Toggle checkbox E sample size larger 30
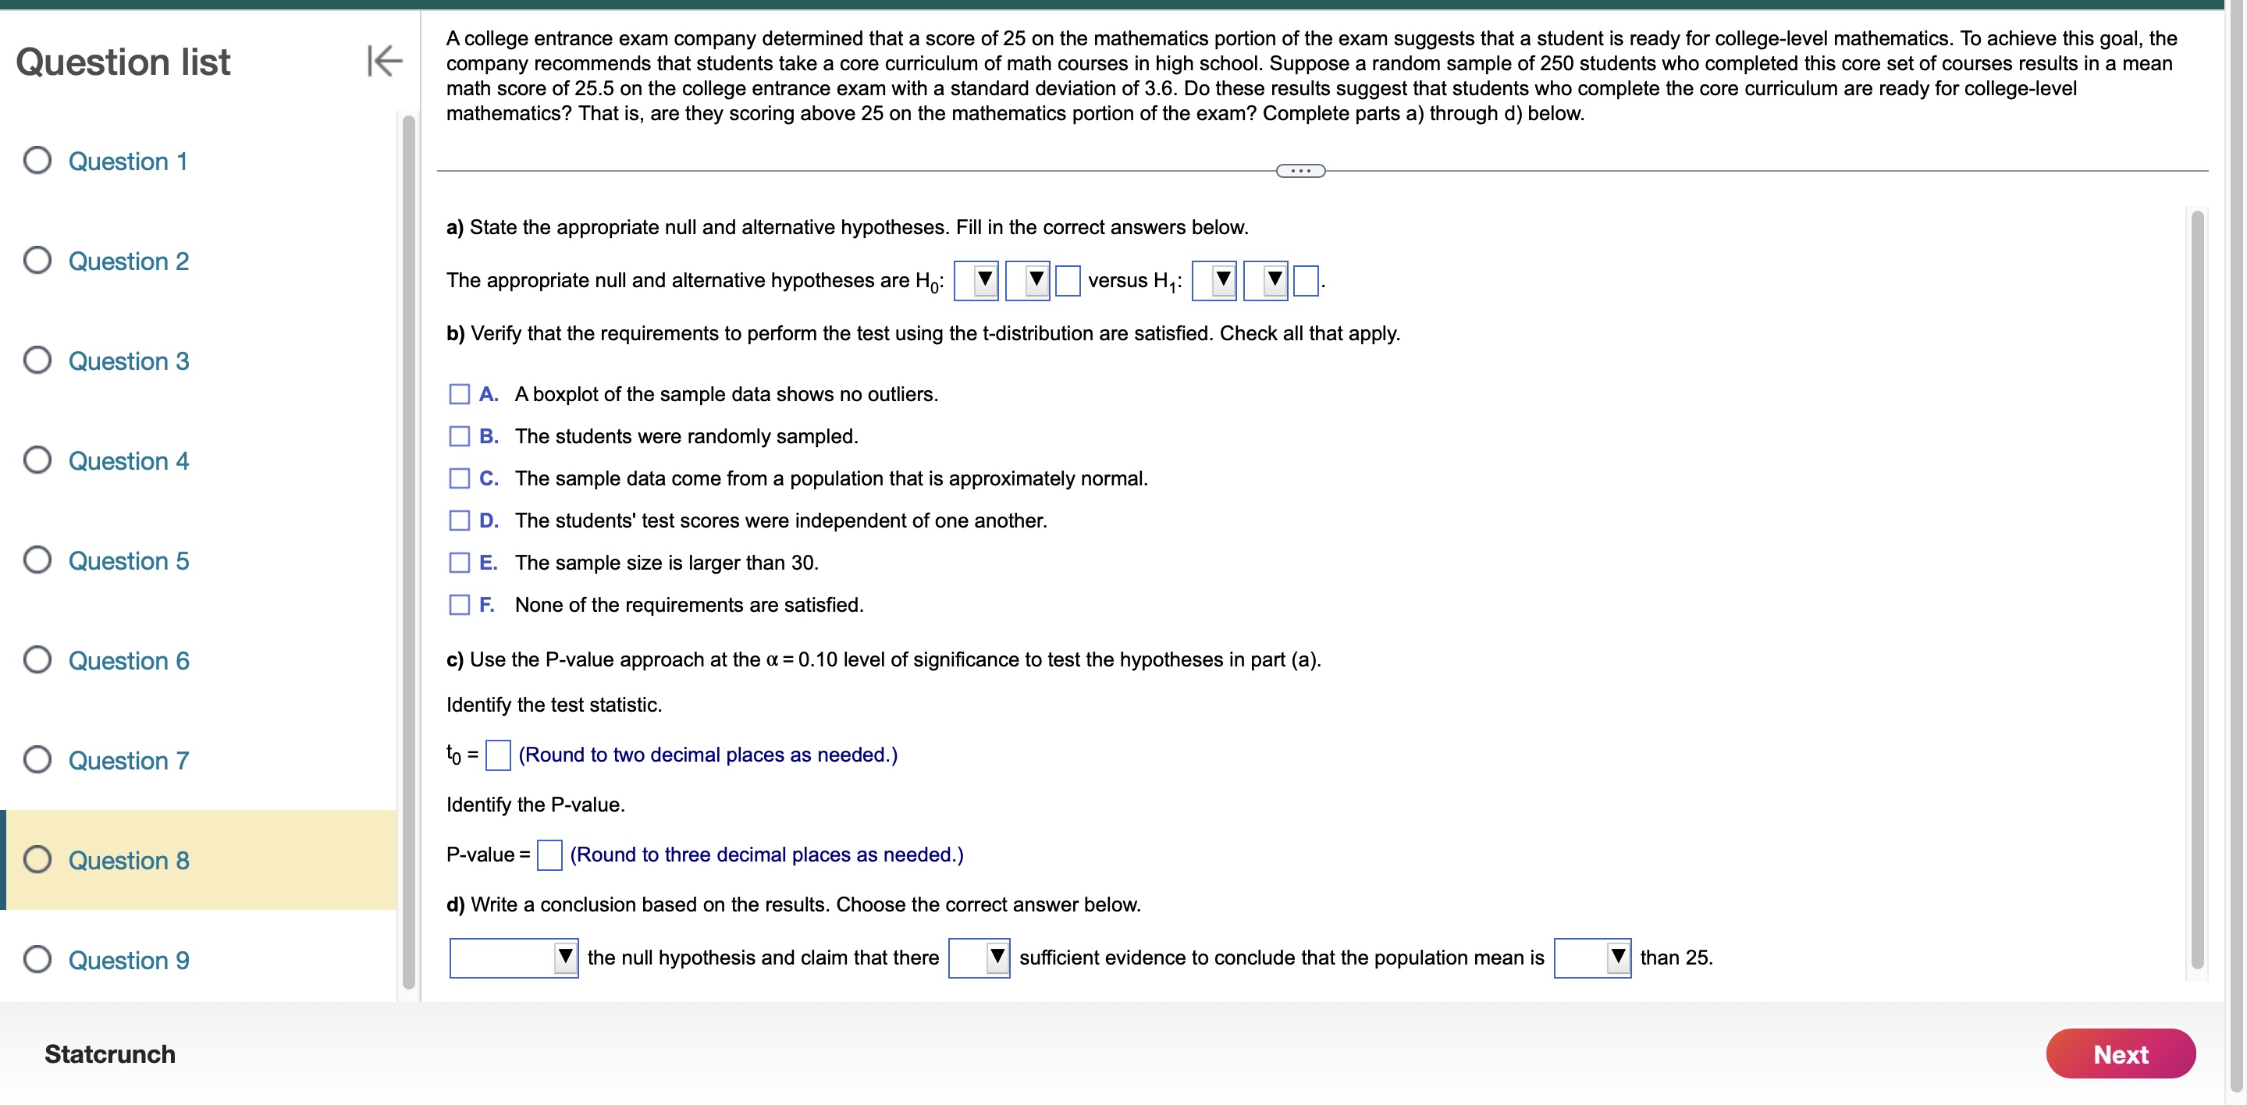Viewport: 2247px width, 1105px height. [460, 562]
